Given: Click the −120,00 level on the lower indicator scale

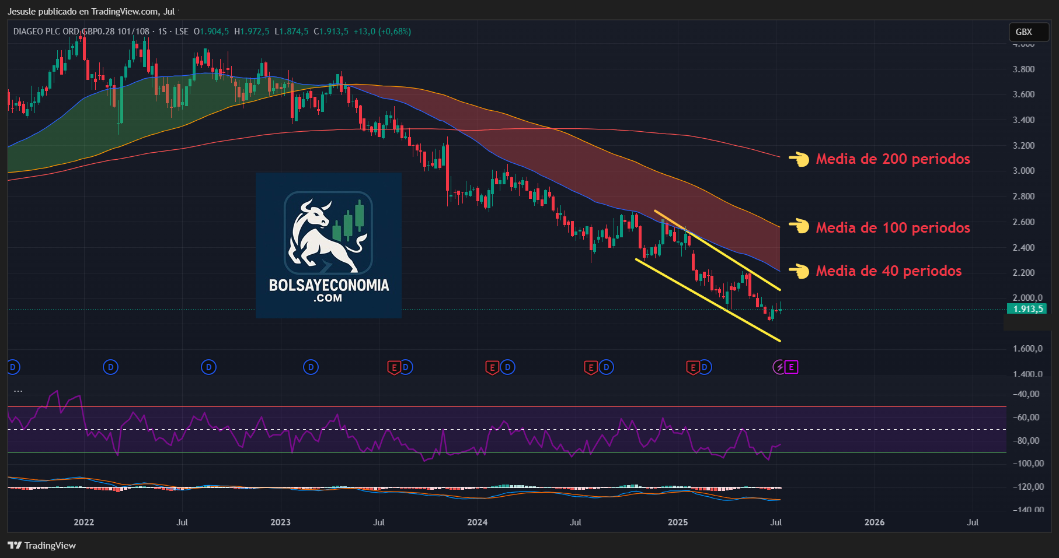Looking at the screenshot, I should pyautogui.click(x=1028, y=487).
